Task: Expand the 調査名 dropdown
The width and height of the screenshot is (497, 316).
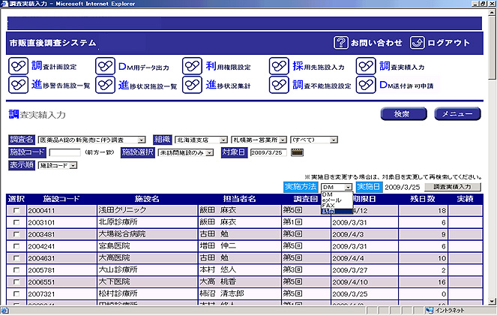Action: tap(142, 140)
